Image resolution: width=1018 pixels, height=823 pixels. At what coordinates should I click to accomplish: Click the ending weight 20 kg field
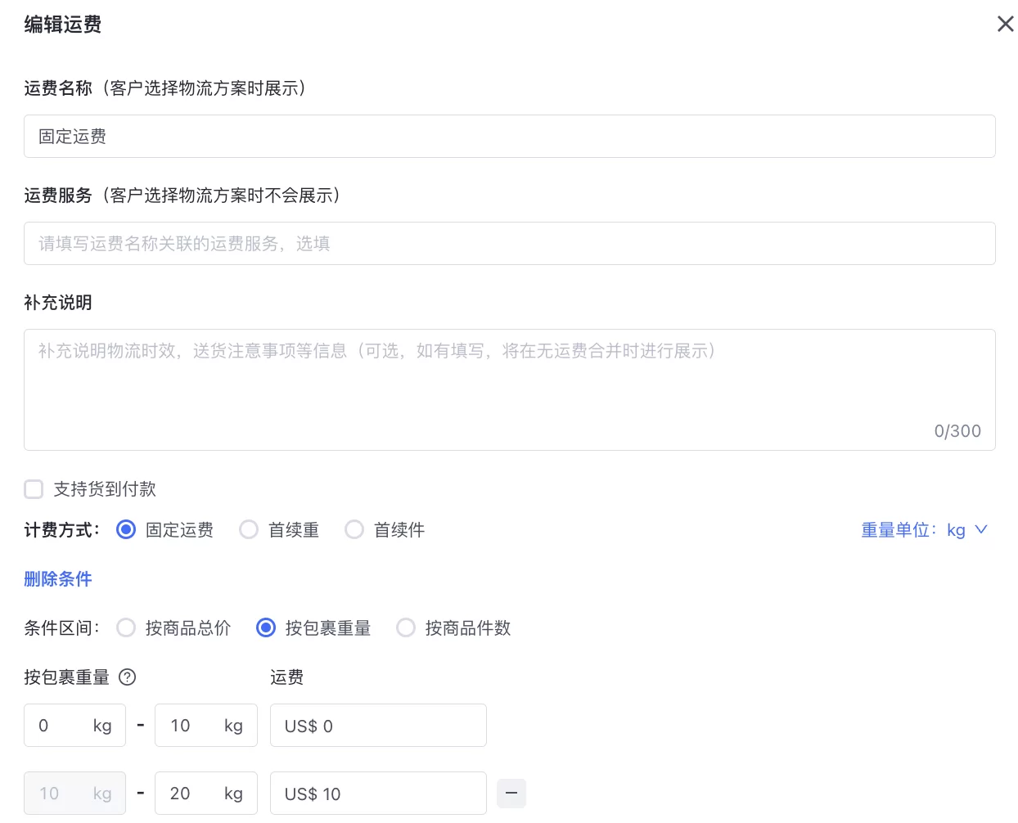click(x=188, y=793)
